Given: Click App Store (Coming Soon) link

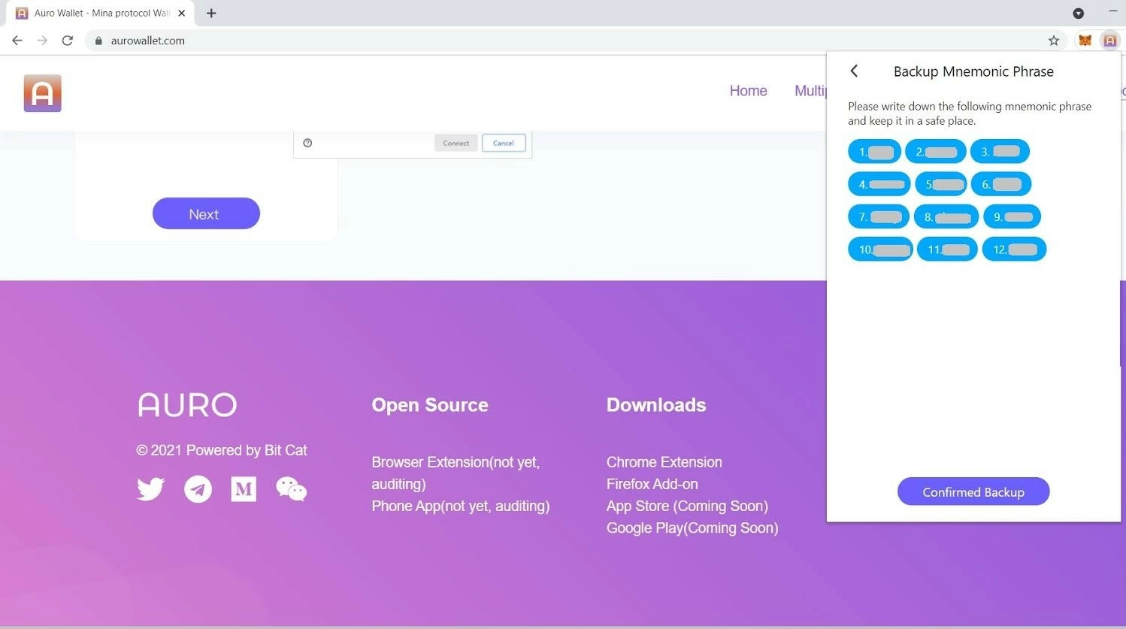Looking at the screenshot, I should click(x=687, y=506).
